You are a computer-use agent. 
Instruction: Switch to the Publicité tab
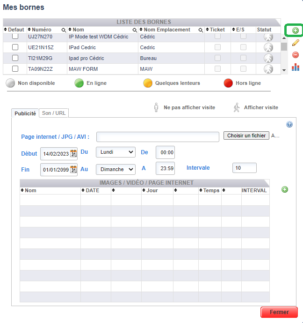click(25, 113)
